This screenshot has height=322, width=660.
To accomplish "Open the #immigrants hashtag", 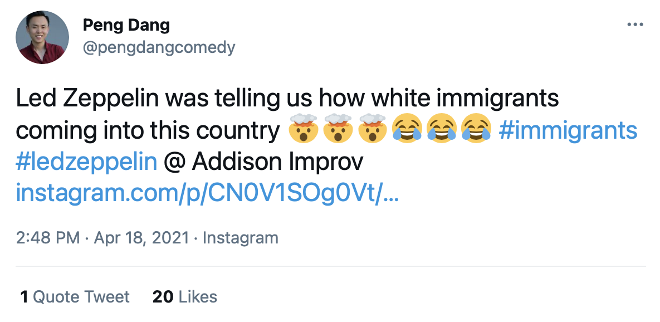I will (568, 131).
